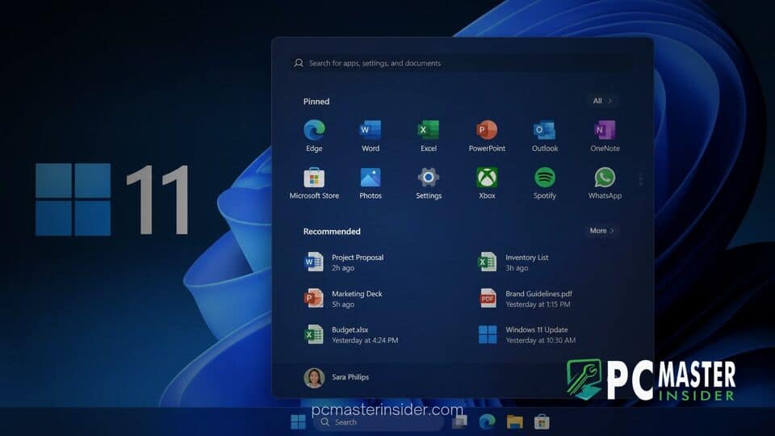Image resolution: width=775 pixels, height=436 pixels.
Task: Click the "Pinned" section heading
Action: [x=316, y=102]
